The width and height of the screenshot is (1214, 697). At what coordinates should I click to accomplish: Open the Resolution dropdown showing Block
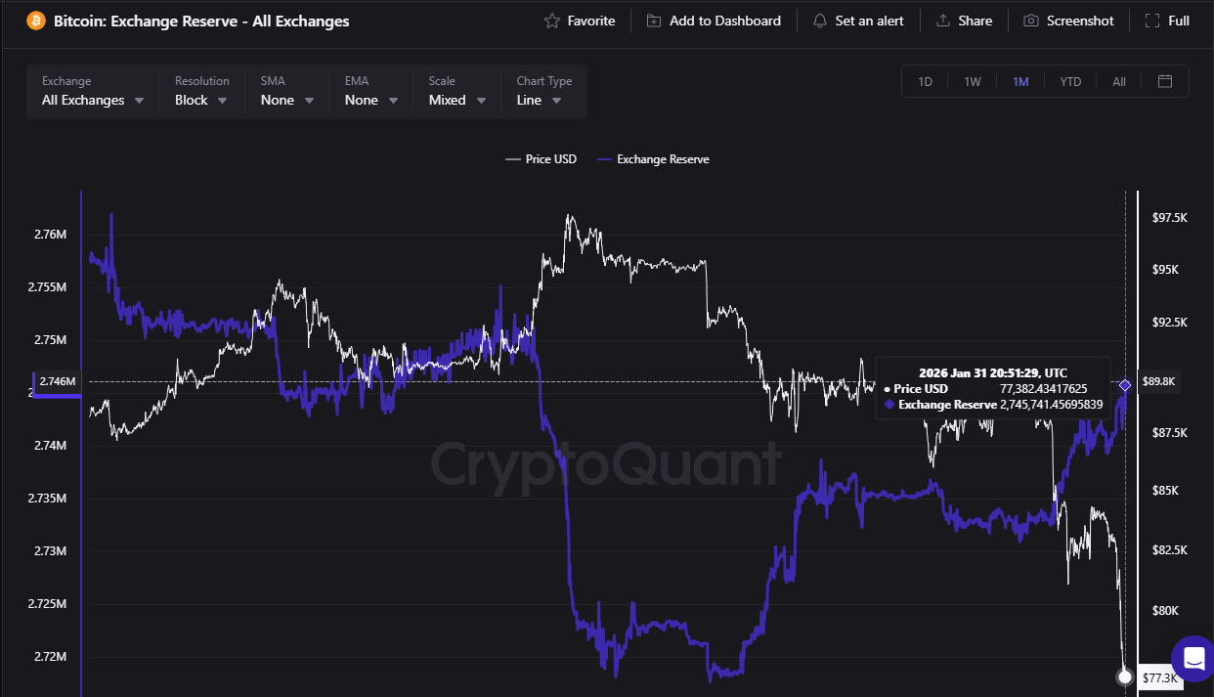[201, 100]
